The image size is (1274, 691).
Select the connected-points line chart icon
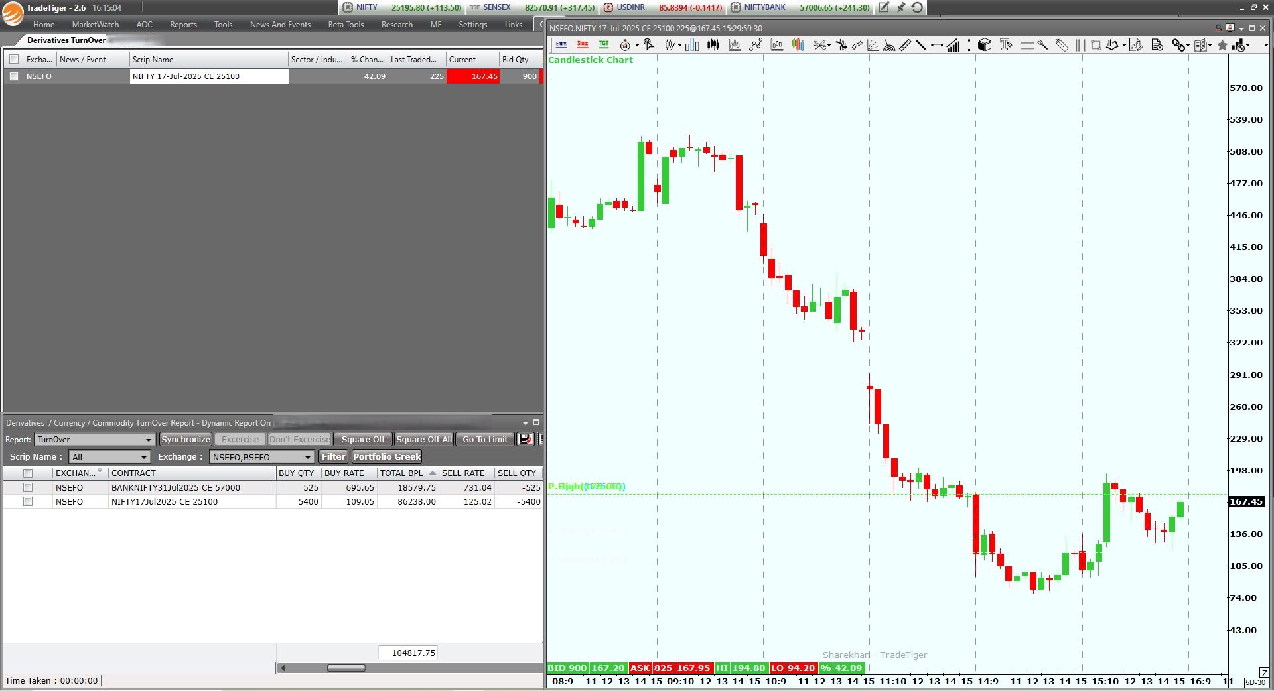click(x=756, y=45)
